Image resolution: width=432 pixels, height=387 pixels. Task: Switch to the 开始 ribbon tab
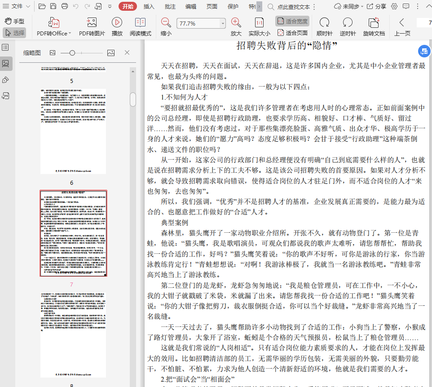(x=128, y=6)
